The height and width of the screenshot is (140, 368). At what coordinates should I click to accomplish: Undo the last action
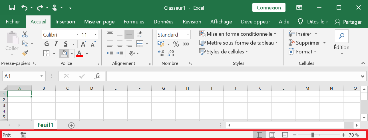25,8
